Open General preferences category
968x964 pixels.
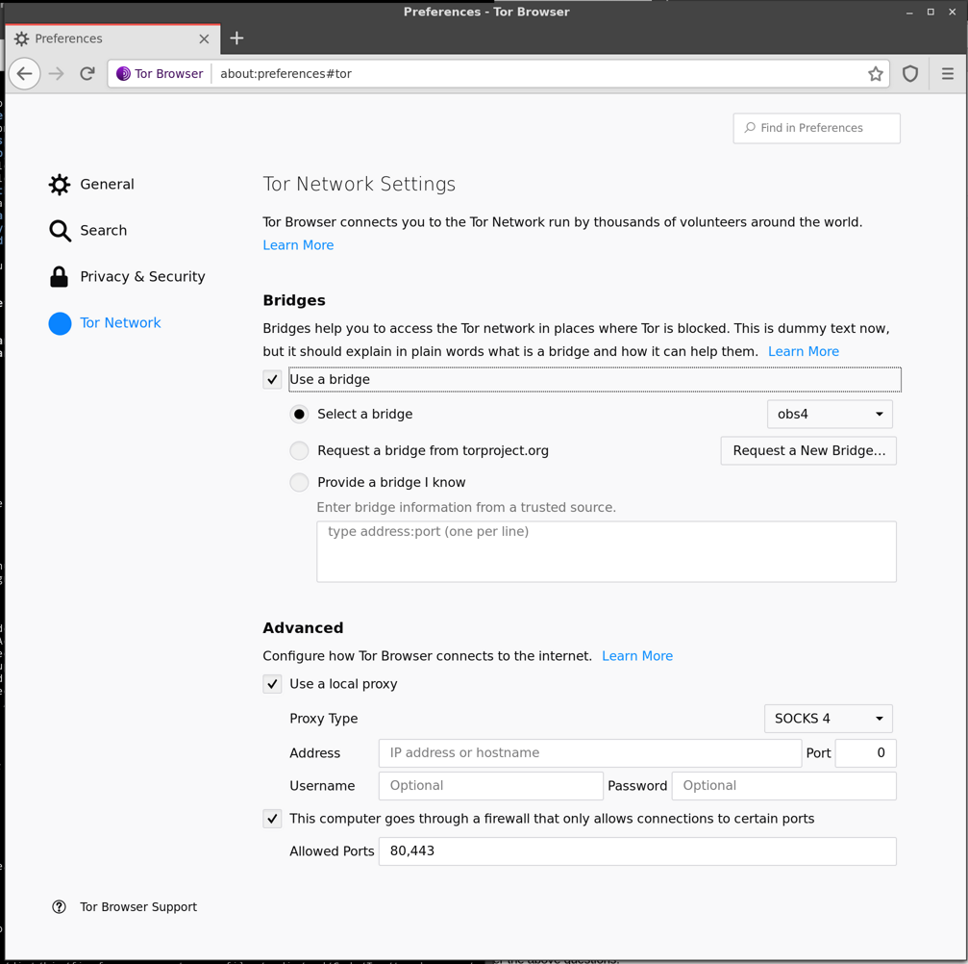(x=107, y=184)
